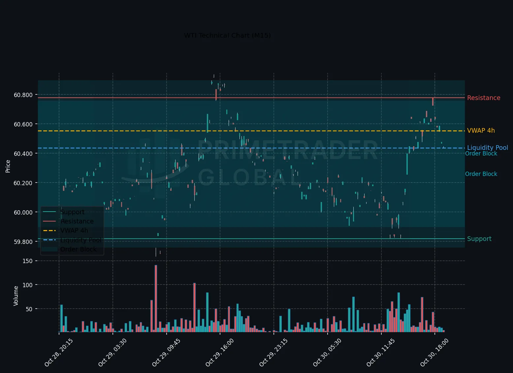Image resolution: width=513 pixels, height=373 pixels.
Task: Select the 'VWAP 4h' line label
Action: pyautogui.click(x=481, y=130)
